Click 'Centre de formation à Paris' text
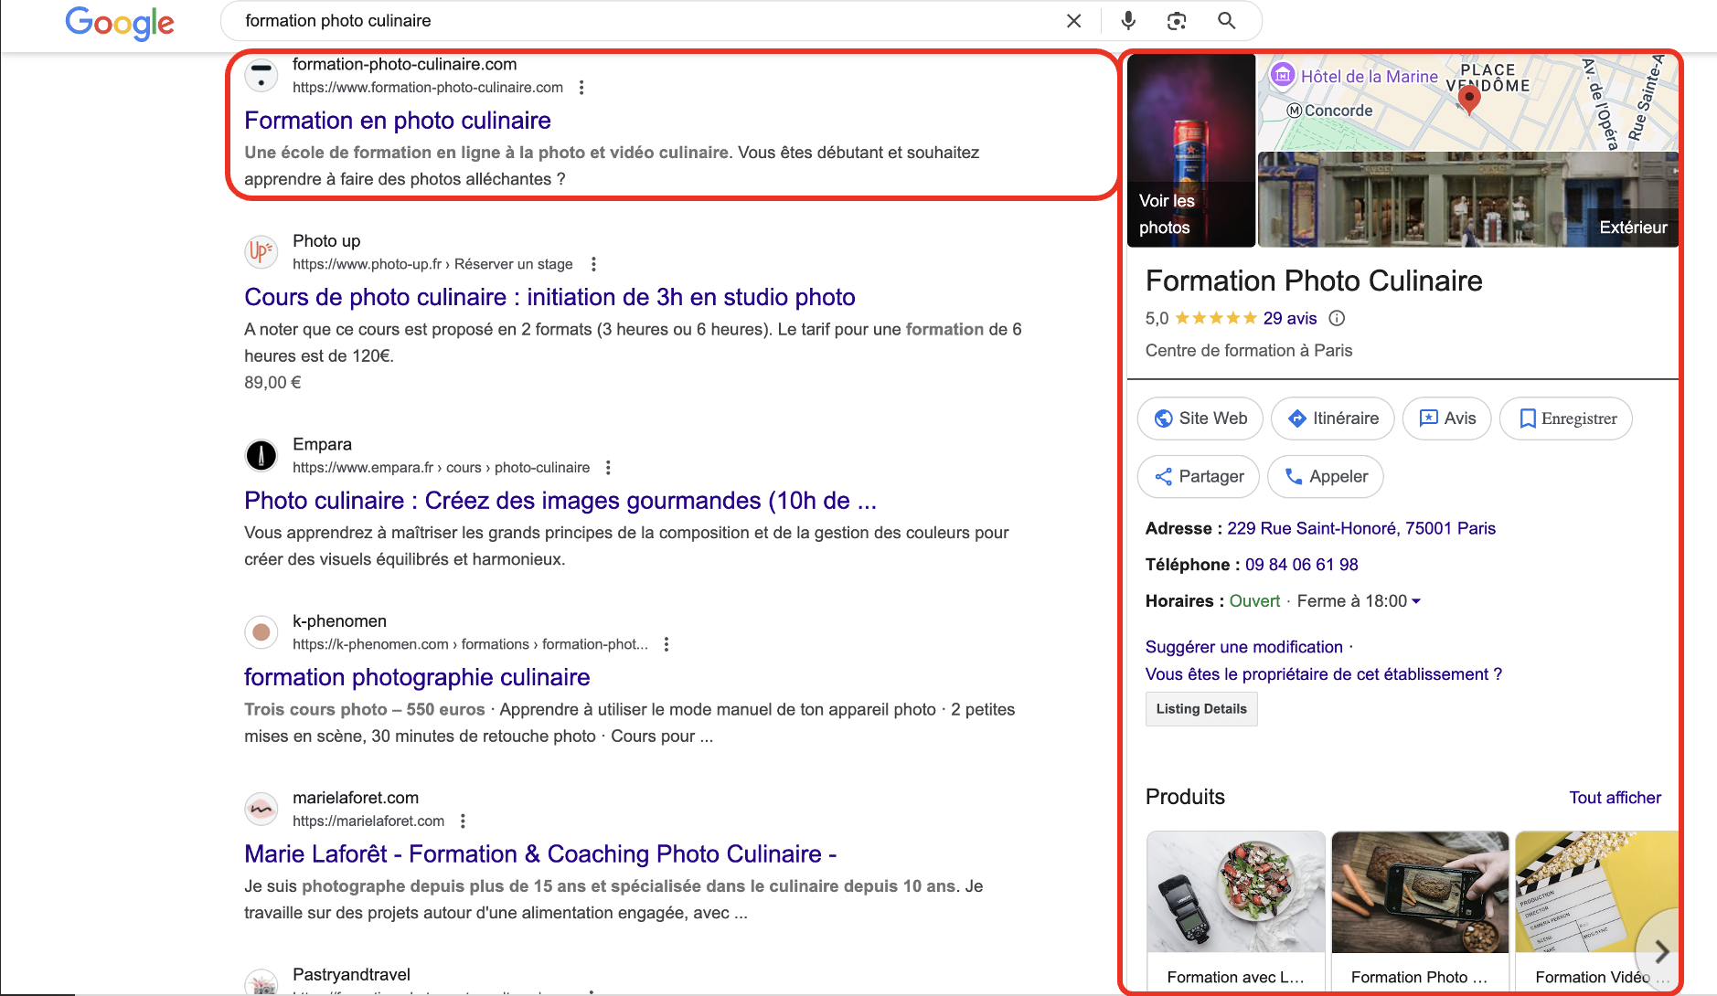The width and height of the screenshot is (1717, 996). pos(1249,351)
